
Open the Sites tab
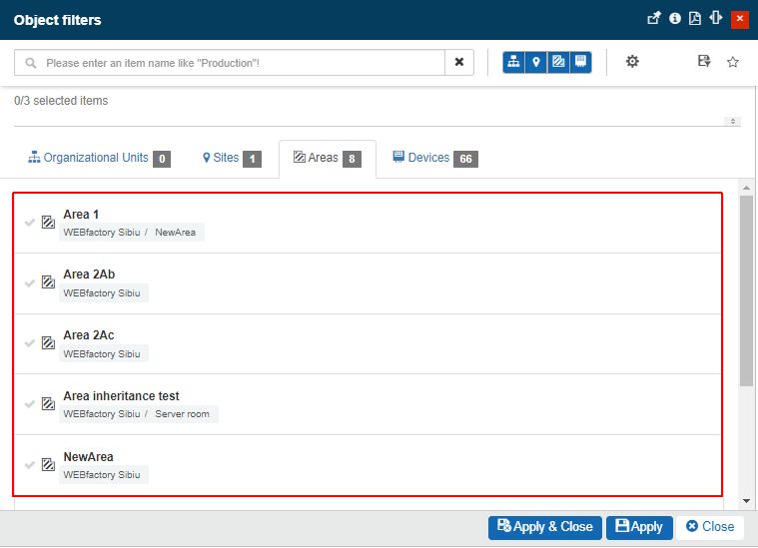pos(231,158)
